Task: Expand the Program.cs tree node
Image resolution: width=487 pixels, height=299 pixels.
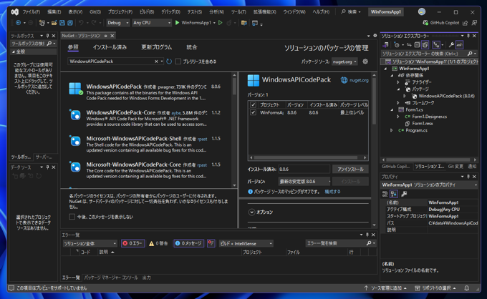Action: click(392, 130)
